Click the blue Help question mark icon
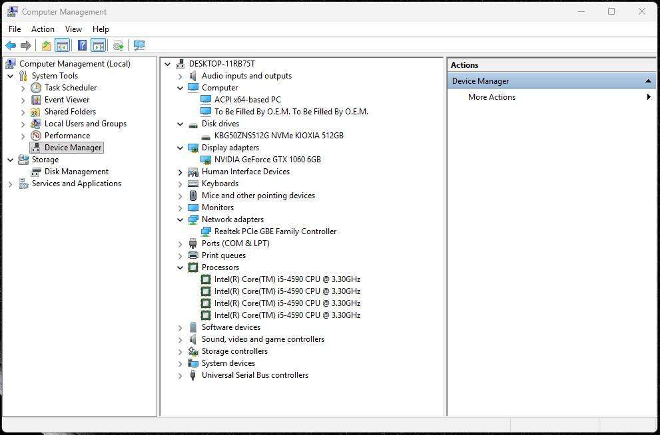This screenshot has width=660, height=435. pyautogui.click(x=82, y=45)
